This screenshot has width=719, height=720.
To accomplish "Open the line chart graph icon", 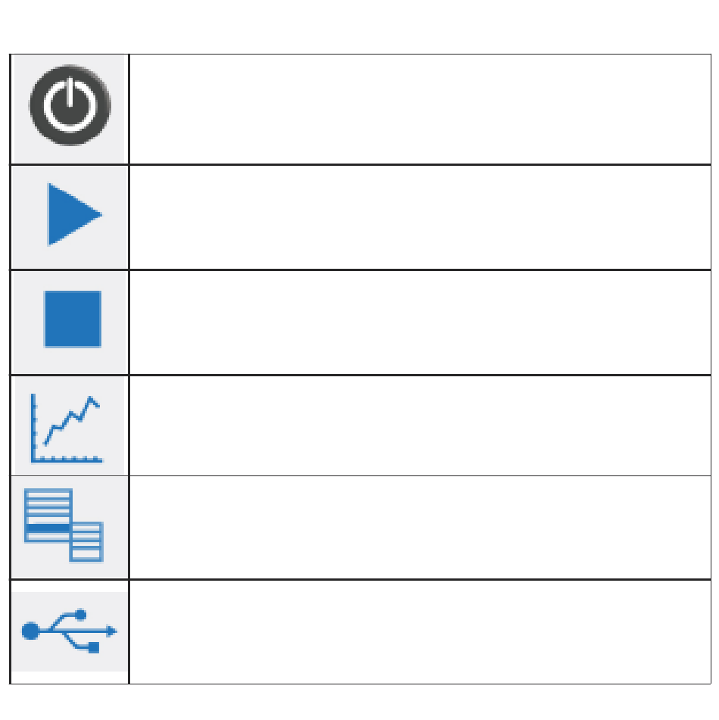I will (x=67, y=428).
